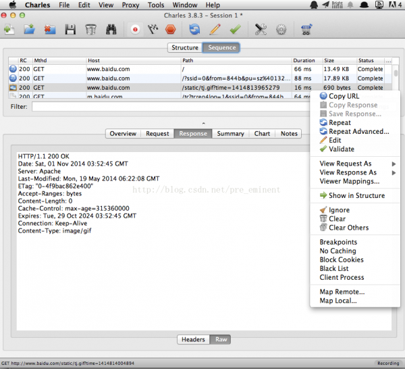Open the Chart tab

point(262,133)
